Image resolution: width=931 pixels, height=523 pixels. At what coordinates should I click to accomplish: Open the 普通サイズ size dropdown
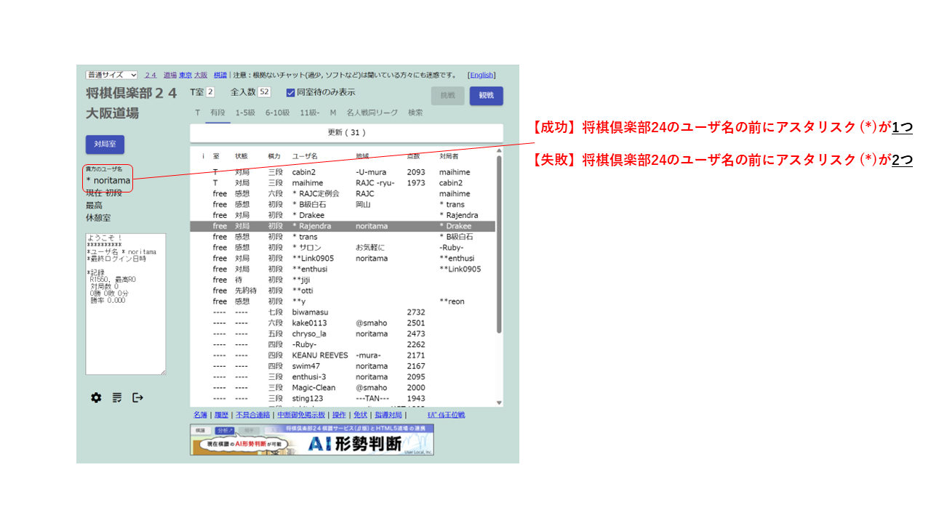pyautogui.click(x=111, y=75)
